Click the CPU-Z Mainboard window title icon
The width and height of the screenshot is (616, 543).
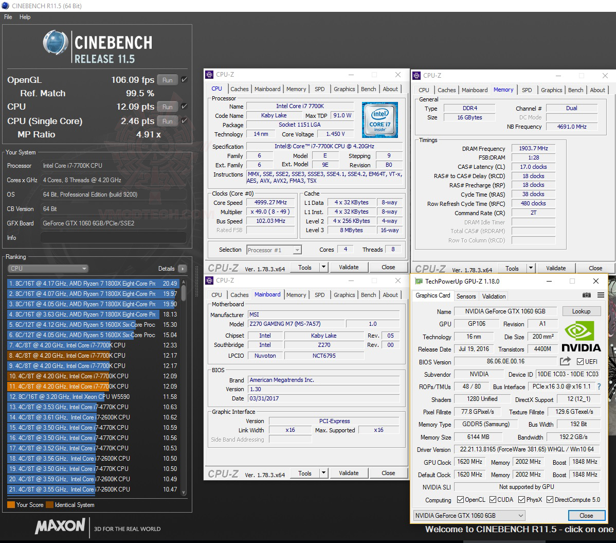click(209, 281)
